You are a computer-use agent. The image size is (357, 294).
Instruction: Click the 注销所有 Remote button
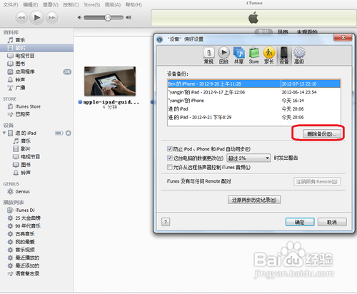[317, 182]
